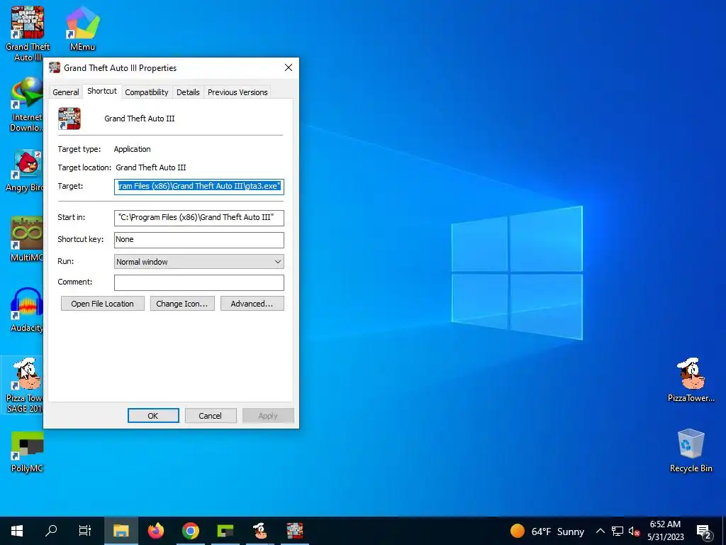Open the weather widget showing 64°F Sunny
The height and width of the screenshot is (545, 726).
[x=547, y=531]
